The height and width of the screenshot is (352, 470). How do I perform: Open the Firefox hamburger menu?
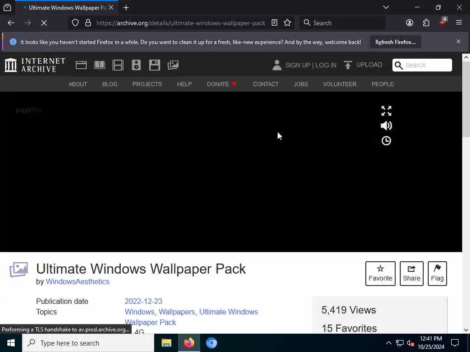(459, 23)
